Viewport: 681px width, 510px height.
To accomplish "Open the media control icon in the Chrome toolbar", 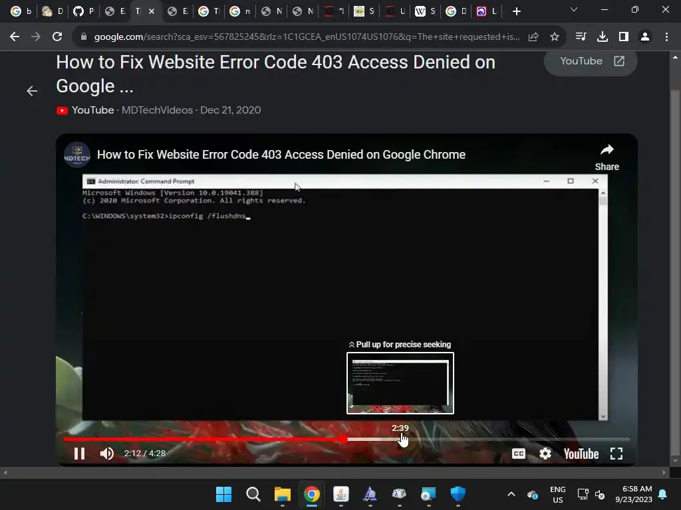I will click(x=581, y=37).
